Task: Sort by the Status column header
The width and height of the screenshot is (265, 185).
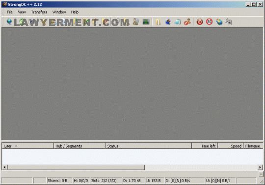Action: click(148, 146)
